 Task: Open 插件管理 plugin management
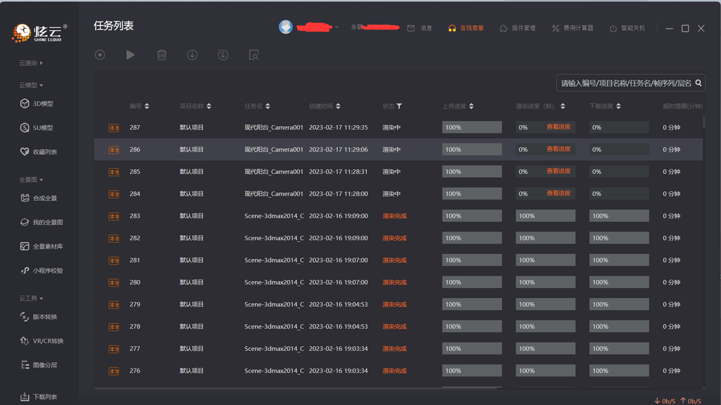(518, 28)
